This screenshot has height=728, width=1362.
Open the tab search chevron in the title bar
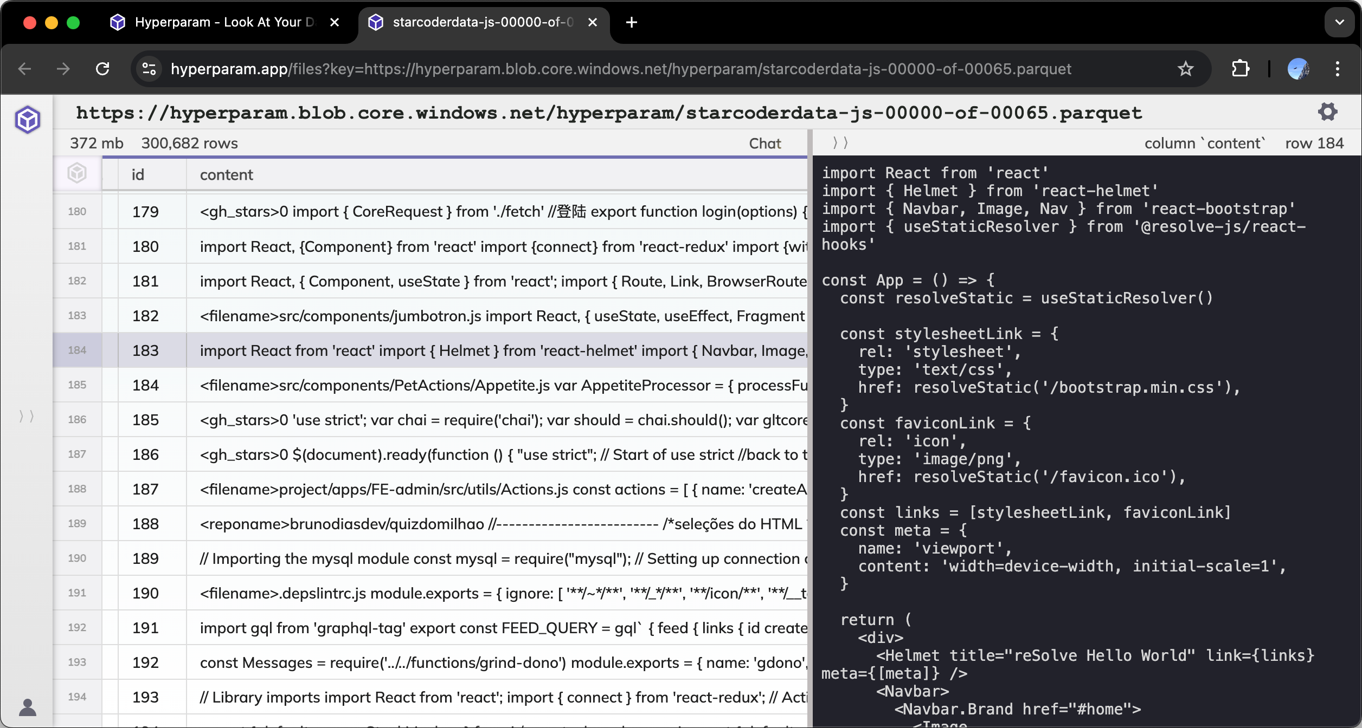click(1339, 22)
